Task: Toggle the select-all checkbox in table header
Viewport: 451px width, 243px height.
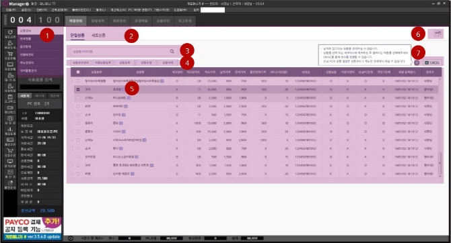Action: click(x=78, y=72)
